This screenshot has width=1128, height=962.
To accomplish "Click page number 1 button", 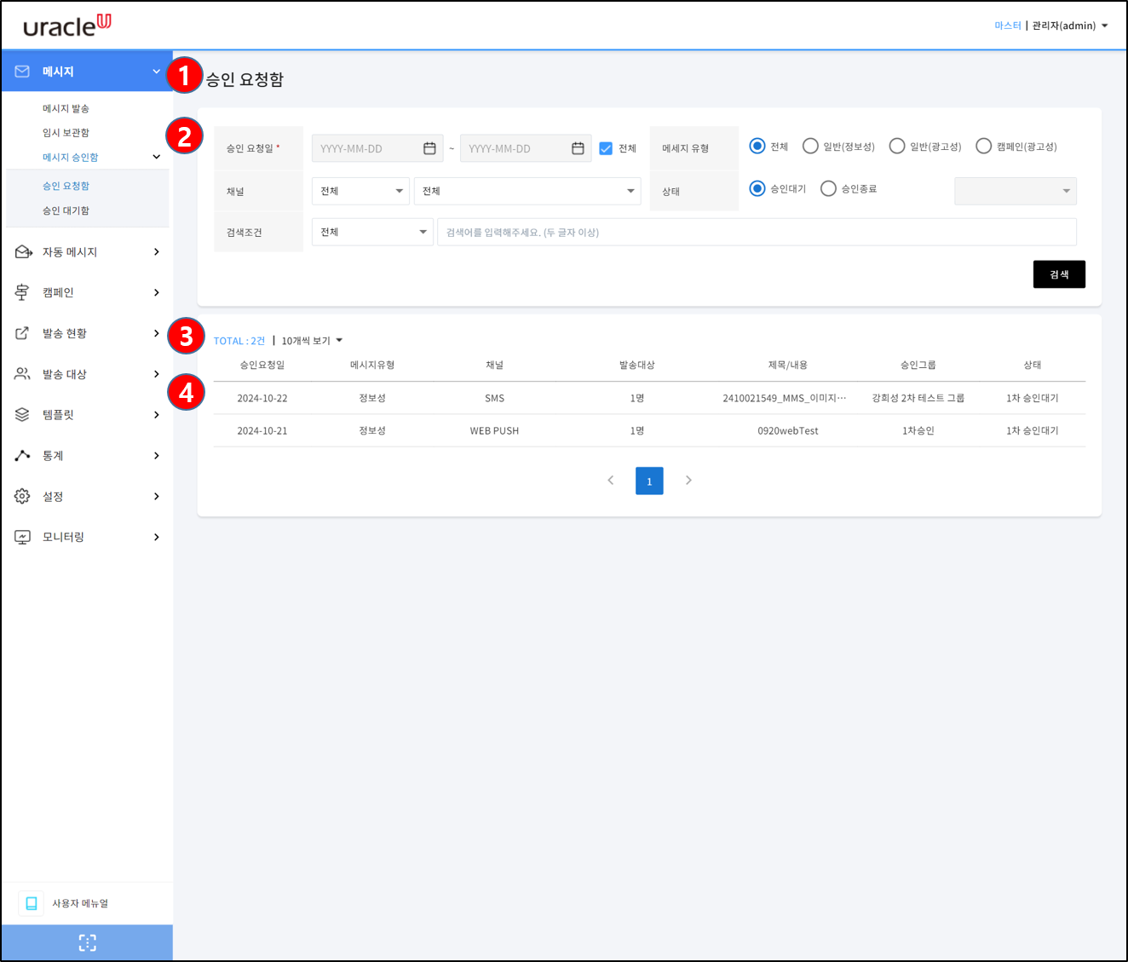I will point(649,481).
